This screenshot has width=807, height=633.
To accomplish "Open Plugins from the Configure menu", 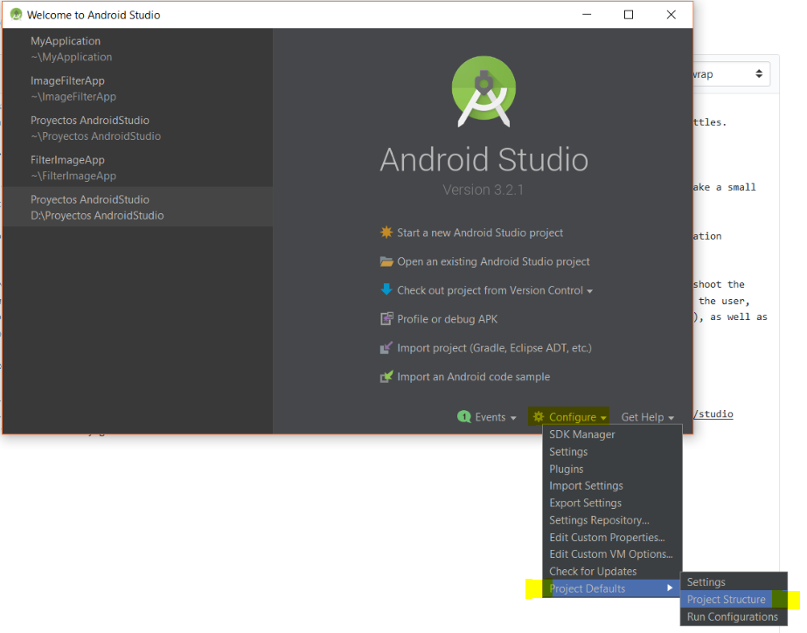I will click(x=612, y=469).
